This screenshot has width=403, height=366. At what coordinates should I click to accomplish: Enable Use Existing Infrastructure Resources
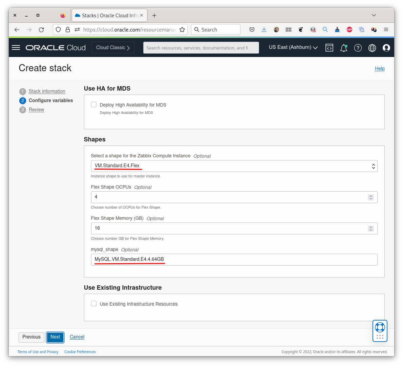tap(94, 304)
